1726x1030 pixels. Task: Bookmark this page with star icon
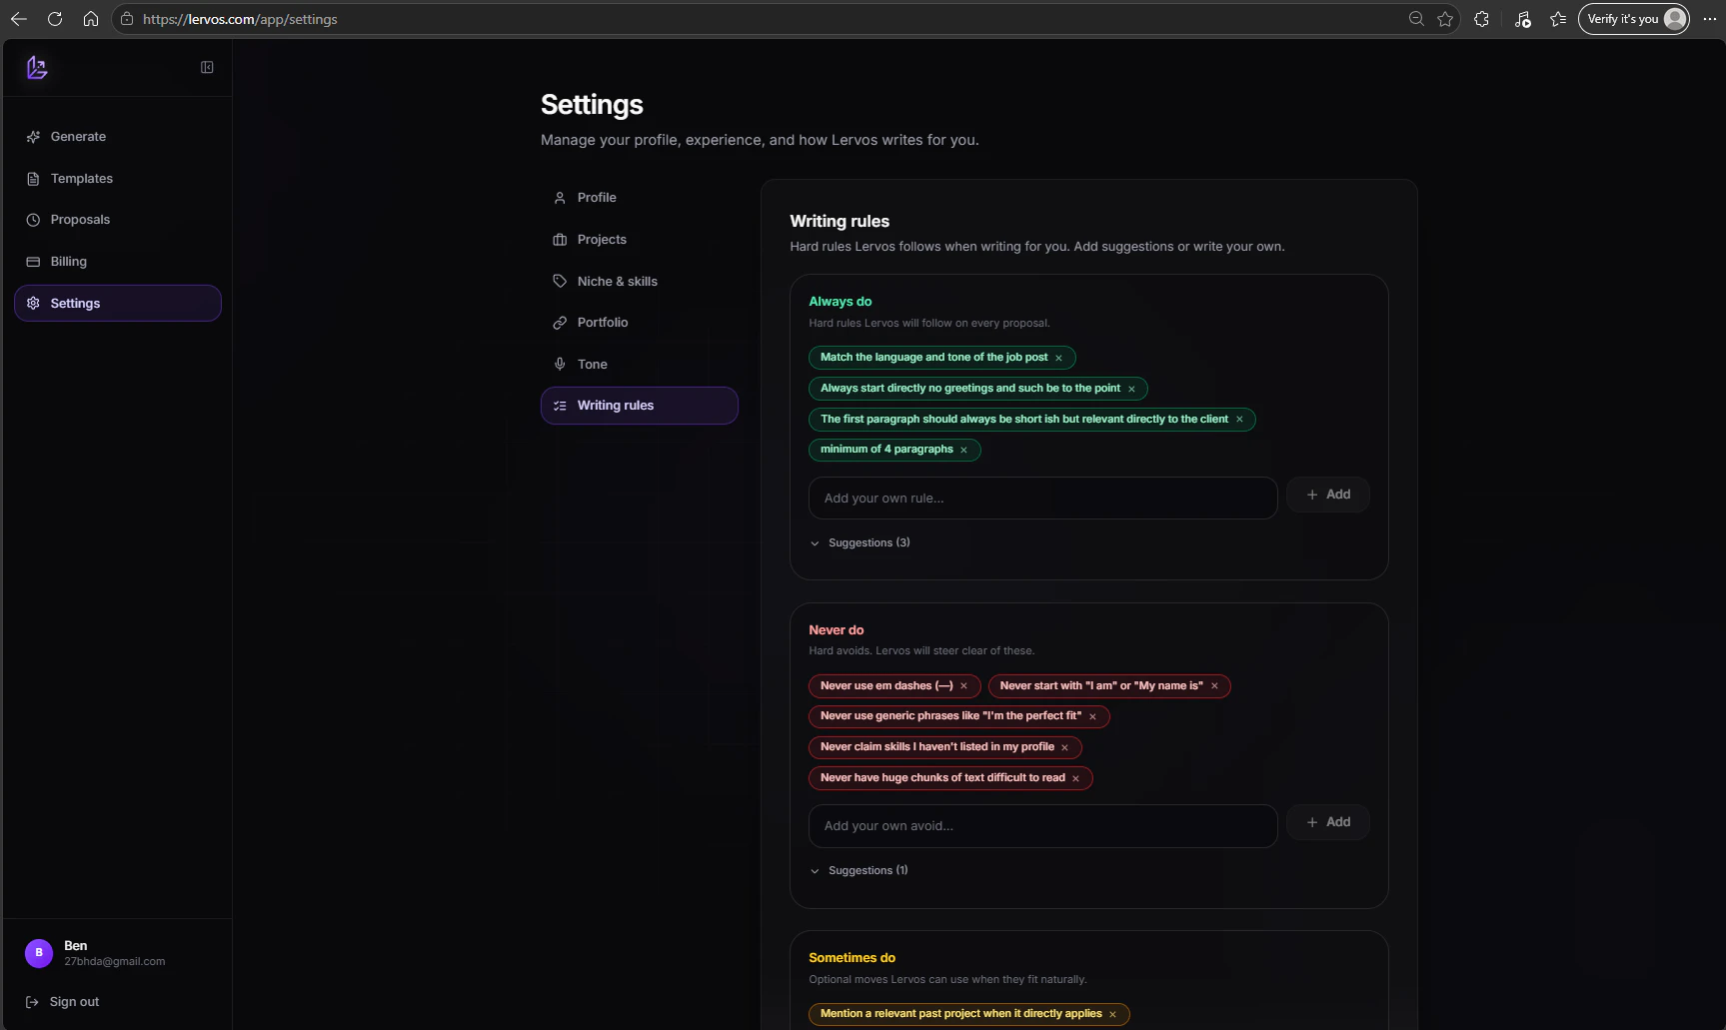[1445, 19]
